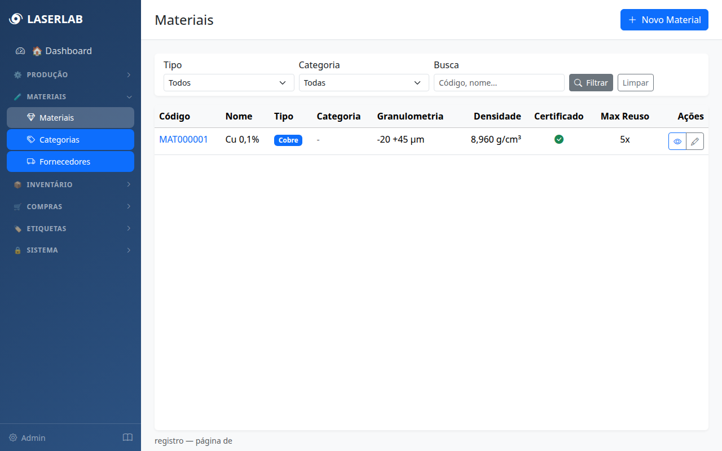The height and width of the screenshot is (451, 722).
Task: Open the view action for MAT000001
Action: pos(677,141)
